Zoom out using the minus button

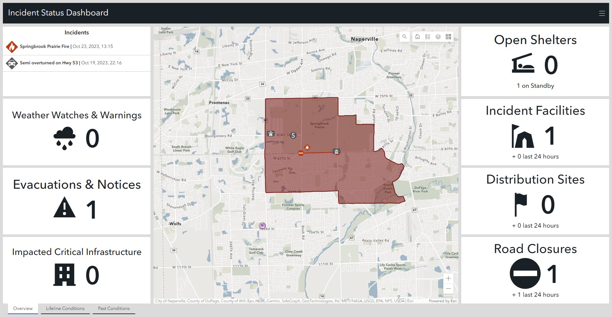click(449, 288)
